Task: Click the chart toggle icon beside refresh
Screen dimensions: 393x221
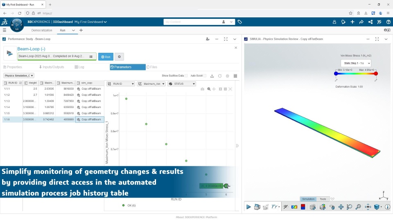Action: pos(228,76)
